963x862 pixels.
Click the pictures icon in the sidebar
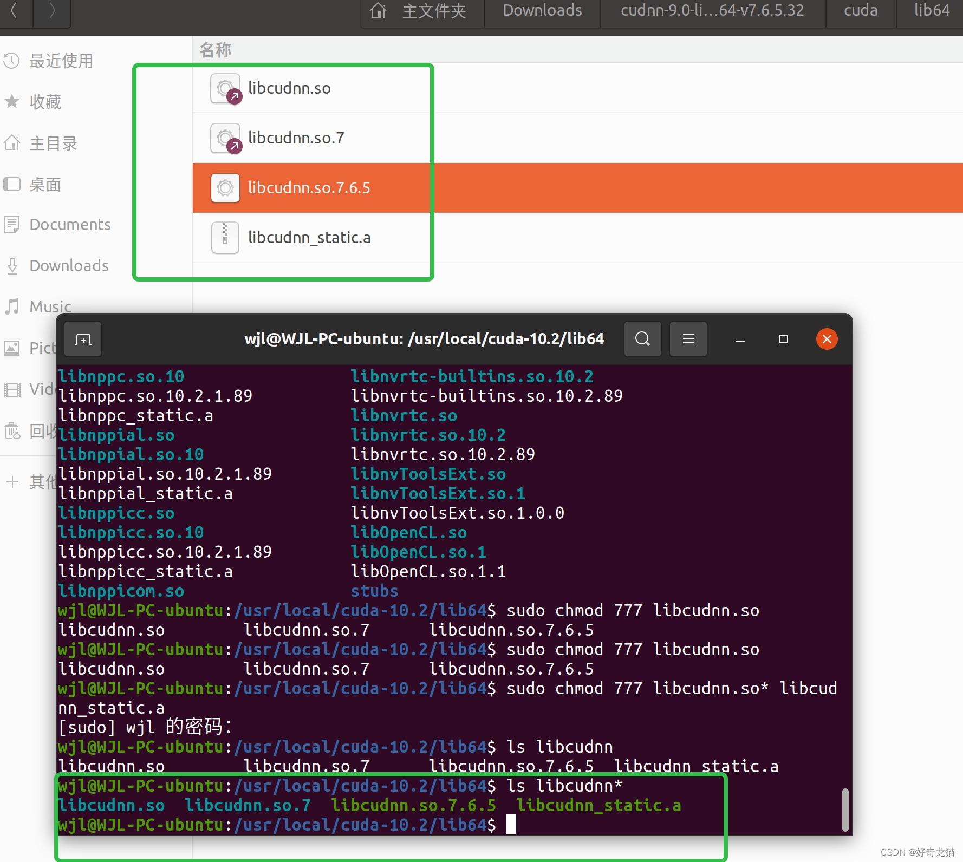(12, 348)
